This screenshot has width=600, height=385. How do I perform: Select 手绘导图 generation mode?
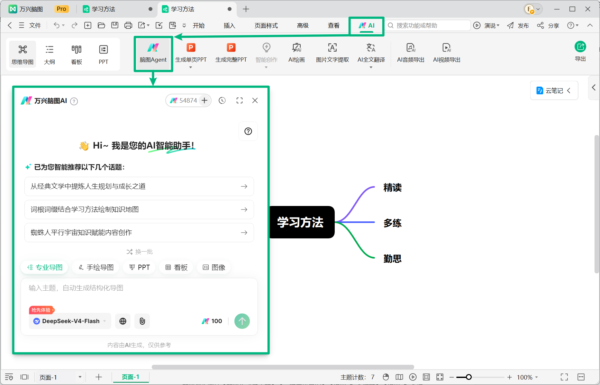pos(96,267)
